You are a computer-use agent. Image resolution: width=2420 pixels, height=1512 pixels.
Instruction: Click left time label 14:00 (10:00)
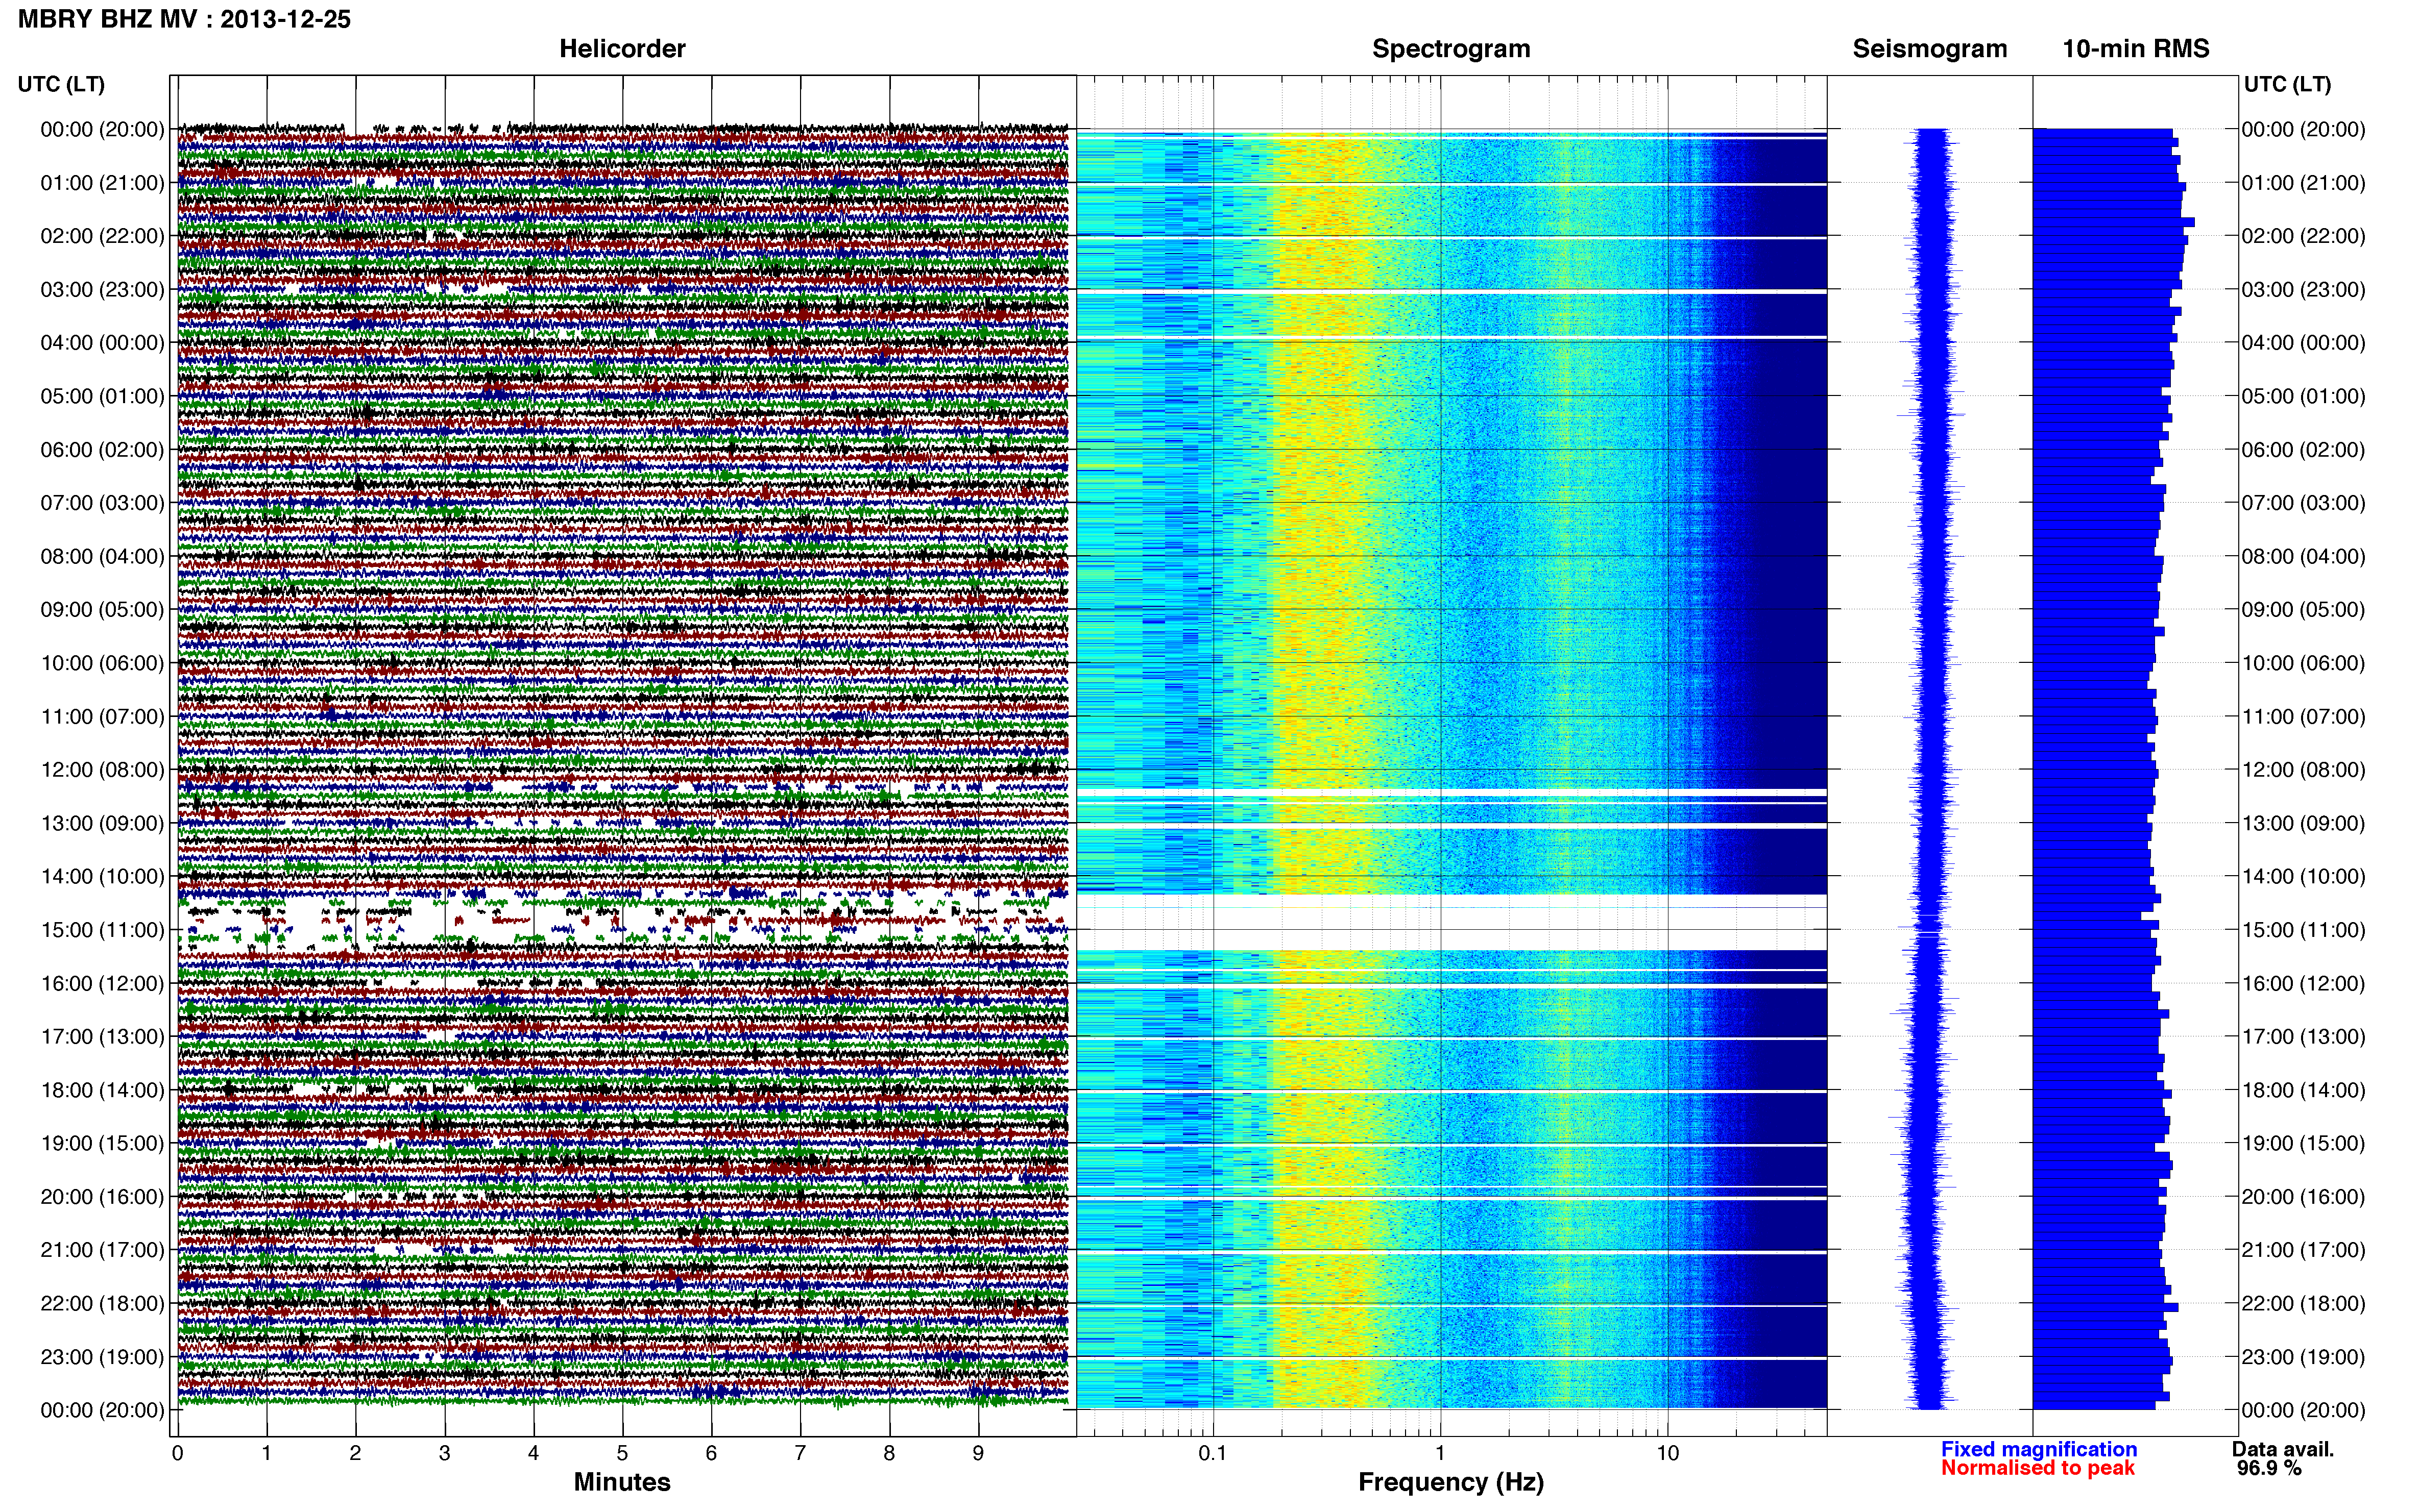(x=102, y=877)
